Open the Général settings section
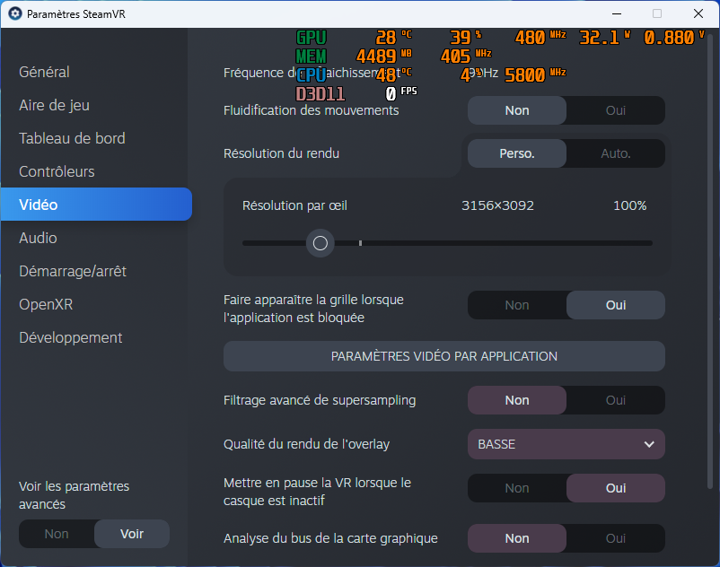 pos(44,72)
